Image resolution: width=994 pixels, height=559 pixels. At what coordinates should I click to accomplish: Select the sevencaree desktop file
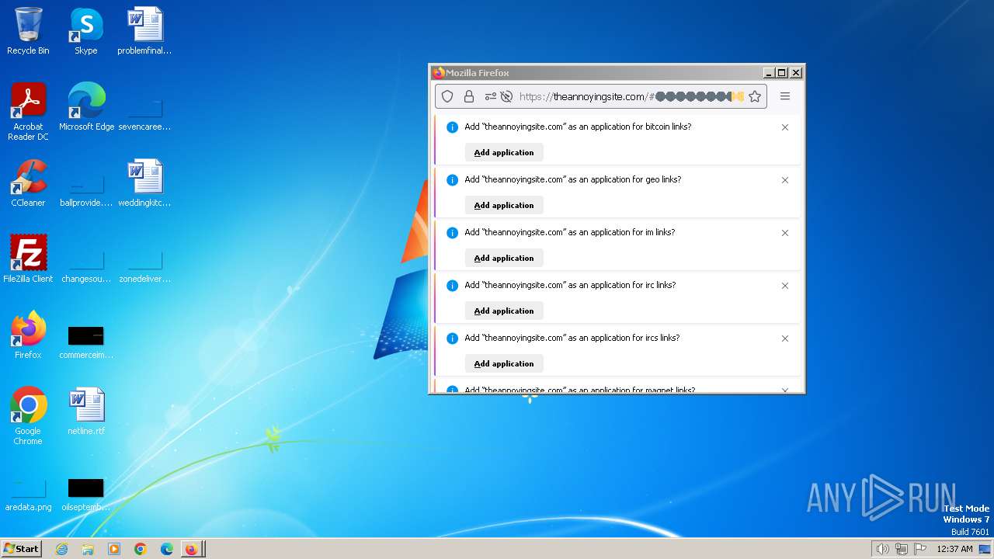click(x=144, y=113)
